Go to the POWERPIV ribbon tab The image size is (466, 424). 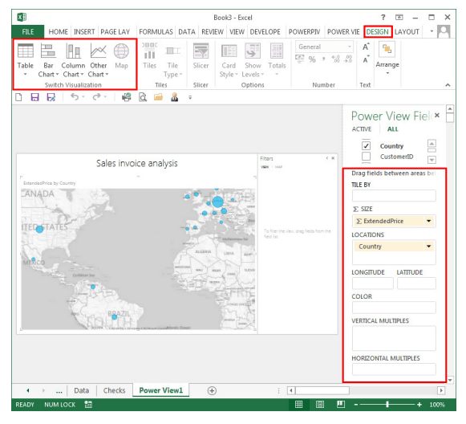pyautogui.click(x=304, y=32)
